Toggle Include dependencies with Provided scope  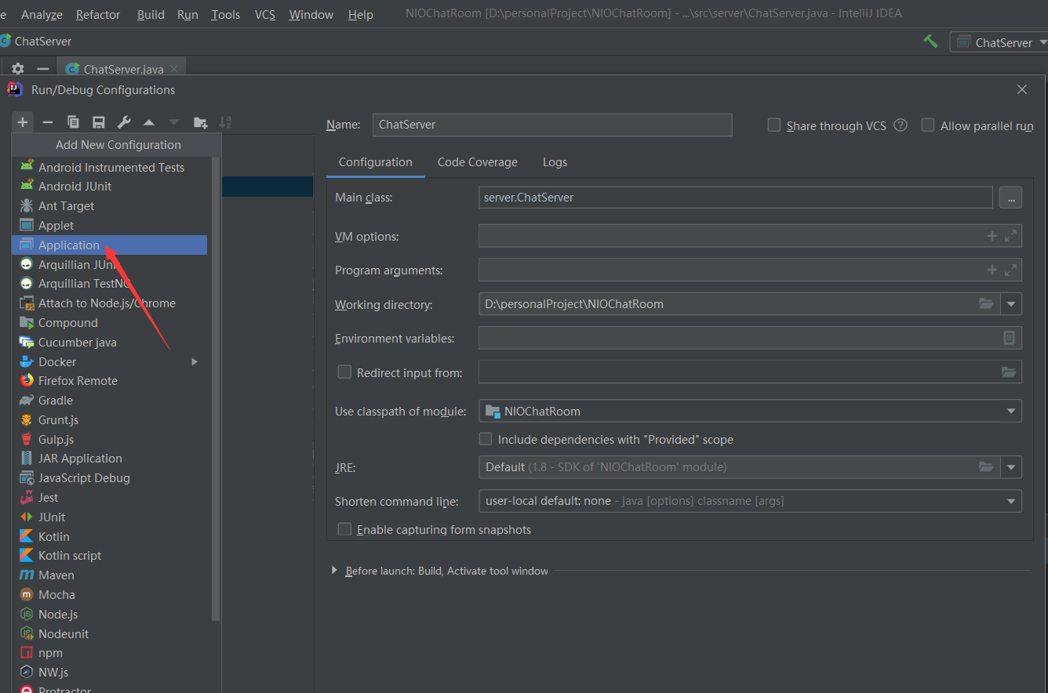coord(486,439)
